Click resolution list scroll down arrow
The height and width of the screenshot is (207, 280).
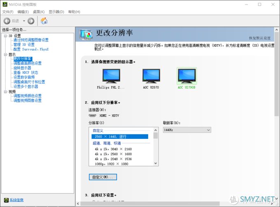click(156, 163)
